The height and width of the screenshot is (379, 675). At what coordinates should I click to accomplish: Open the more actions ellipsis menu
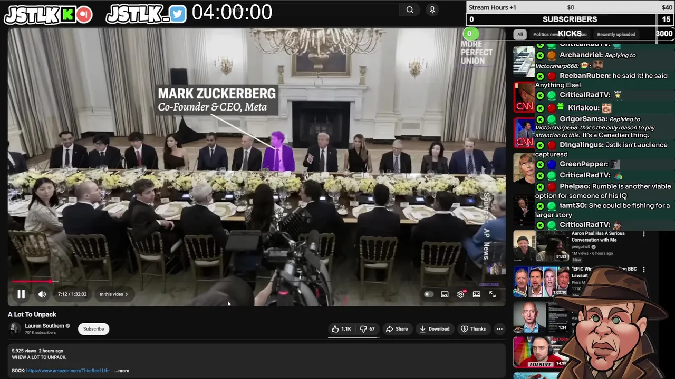coord(499,329)
